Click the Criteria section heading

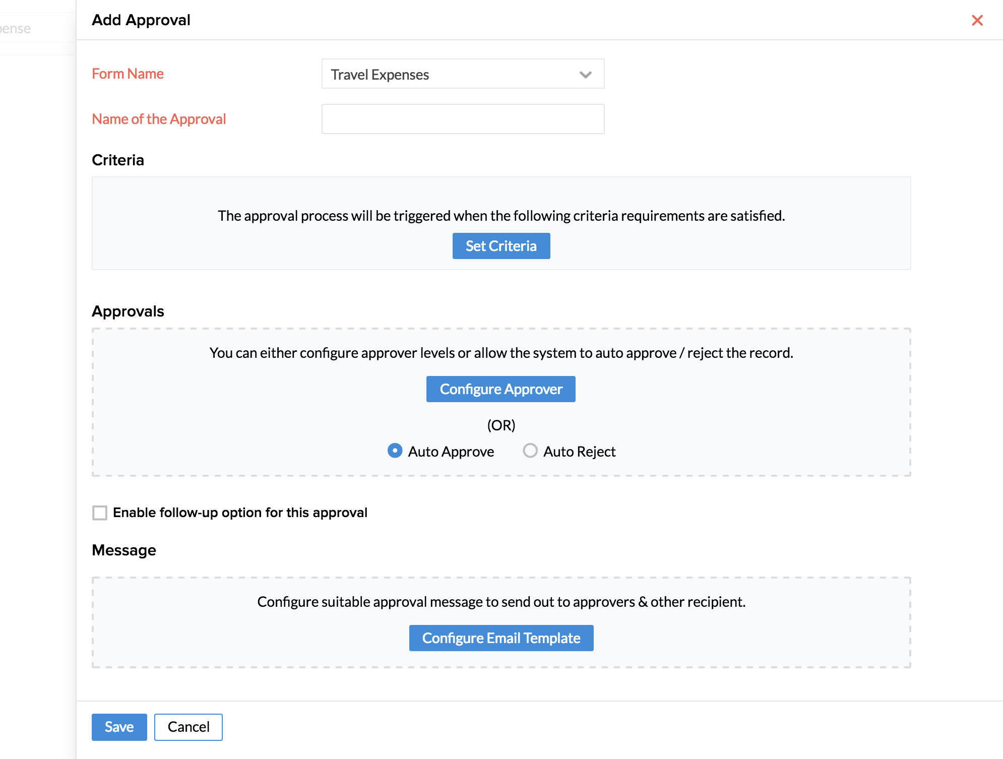pos(118,160)
